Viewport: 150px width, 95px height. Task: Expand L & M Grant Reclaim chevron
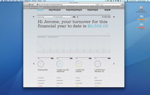coord(110,72)
